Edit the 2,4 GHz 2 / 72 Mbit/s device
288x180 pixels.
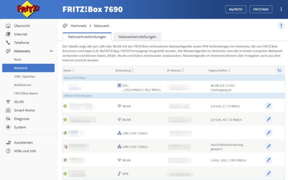(x=268, y=106)
